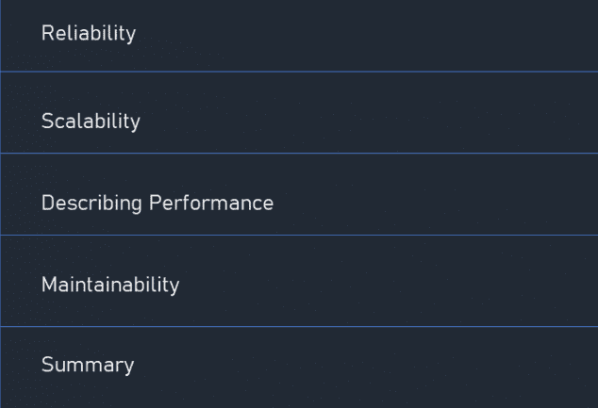View the Scalability topic
The width and height of the screenshot is (598, 408).
click(x=299, y=112)
